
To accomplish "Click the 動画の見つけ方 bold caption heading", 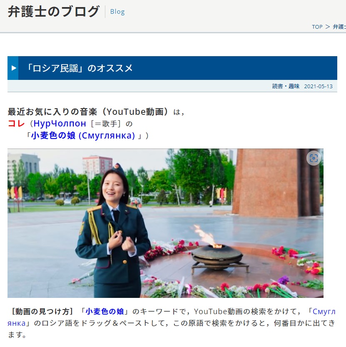I will [42, 311].
